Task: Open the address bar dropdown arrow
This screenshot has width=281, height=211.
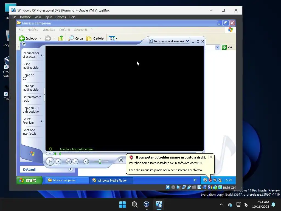Action: tap(217, 47)
